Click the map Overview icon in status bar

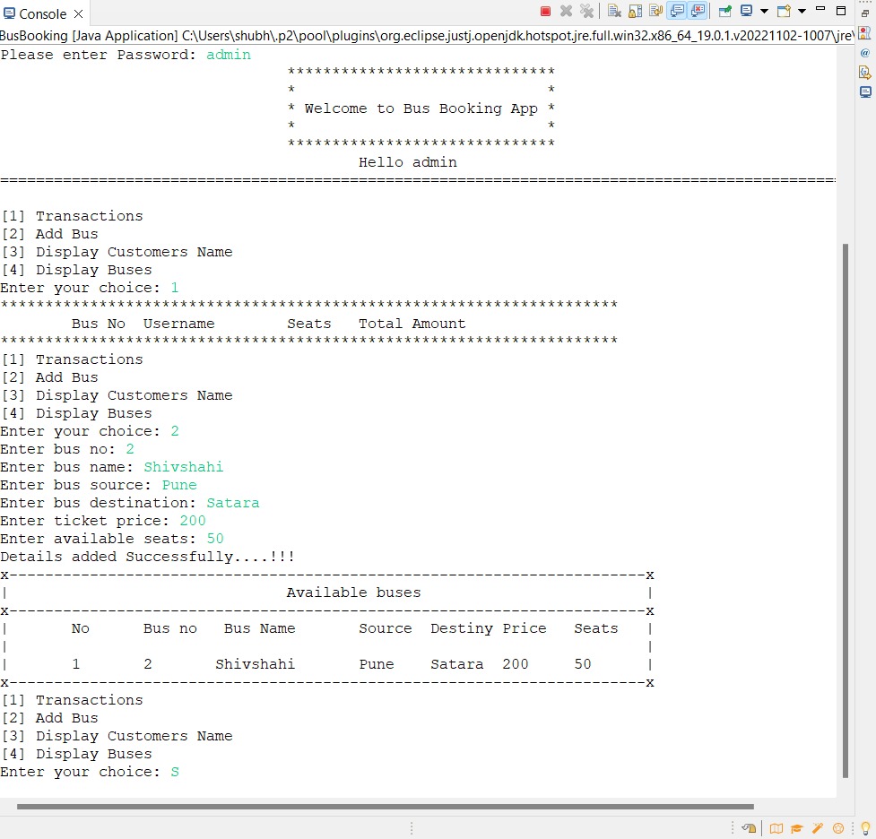click(x=776, y=828)
